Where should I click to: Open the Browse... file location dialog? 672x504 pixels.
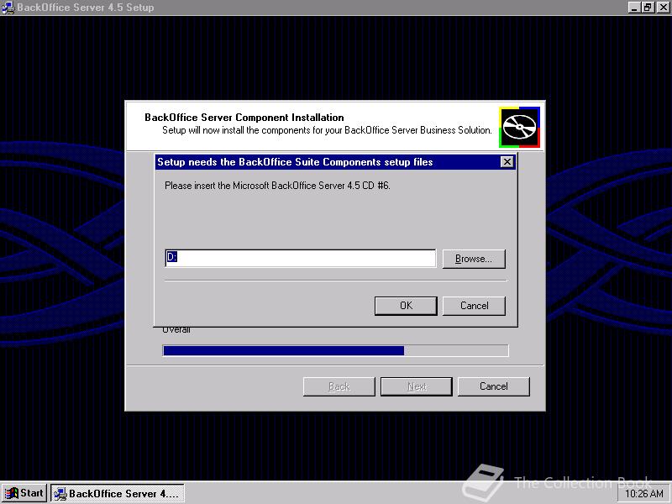[x=474, y=259]
